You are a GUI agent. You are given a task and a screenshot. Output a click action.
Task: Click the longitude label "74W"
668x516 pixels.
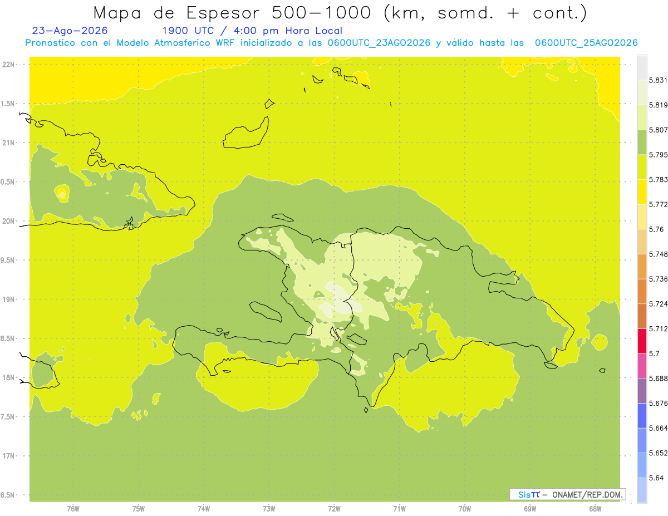coord(203,509)
